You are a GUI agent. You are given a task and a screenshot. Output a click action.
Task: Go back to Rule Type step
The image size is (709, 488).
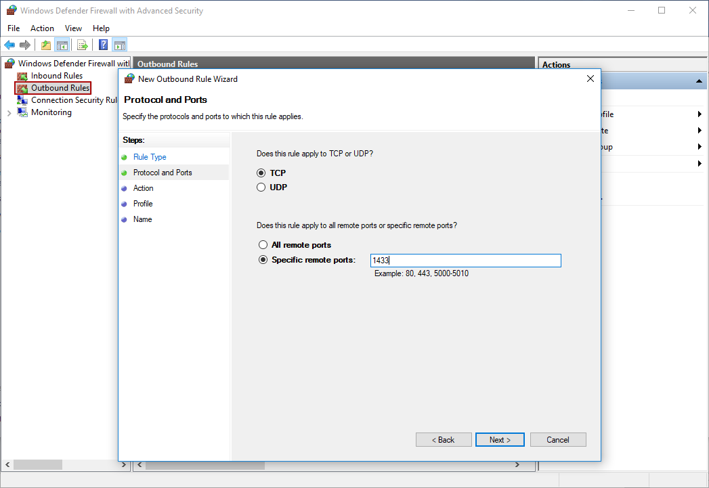150,157
